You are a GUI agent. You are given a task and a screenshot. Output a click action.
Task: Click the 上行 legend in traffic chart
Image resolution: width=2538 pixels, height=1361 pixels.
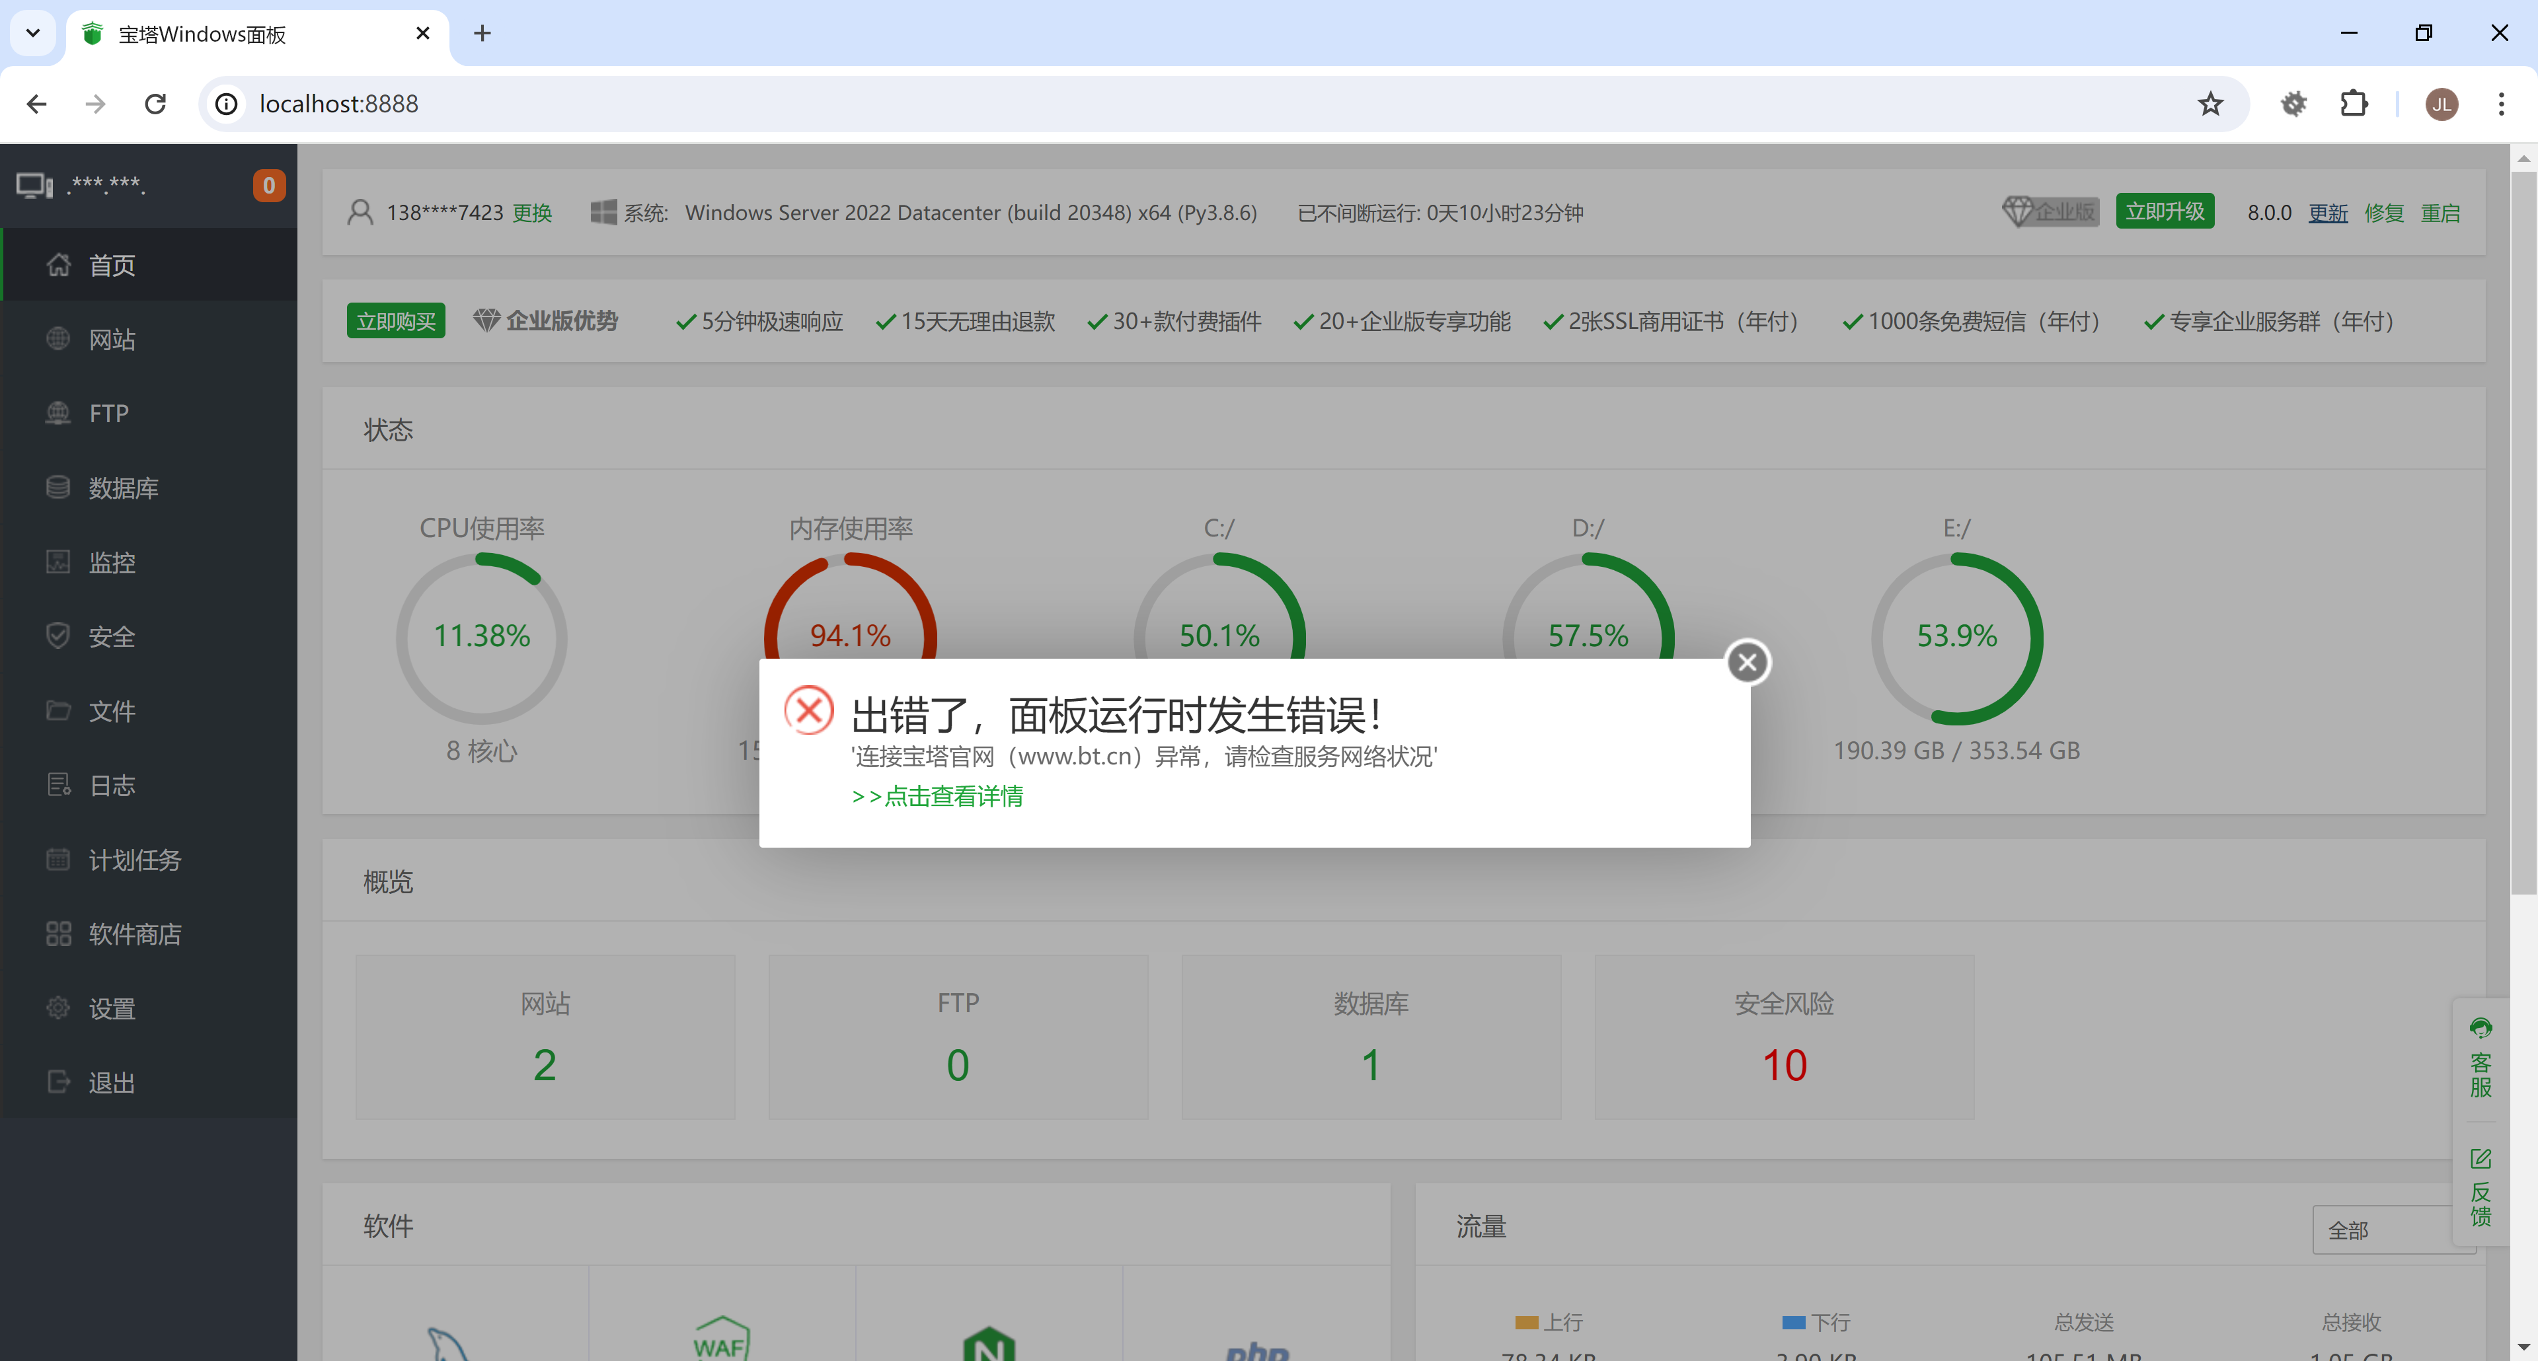(x=1550, y=1321)
